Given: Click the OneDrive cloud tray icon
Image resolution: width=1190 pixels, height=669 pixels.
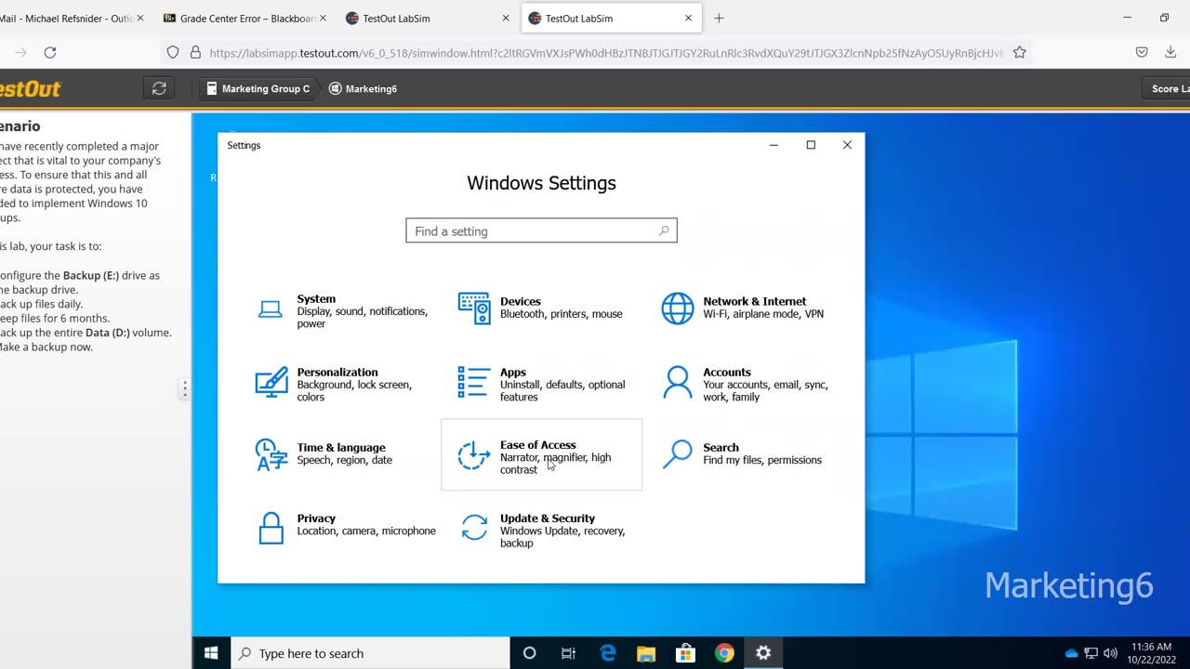Looking at the screenshot, I should [1071, 653].
